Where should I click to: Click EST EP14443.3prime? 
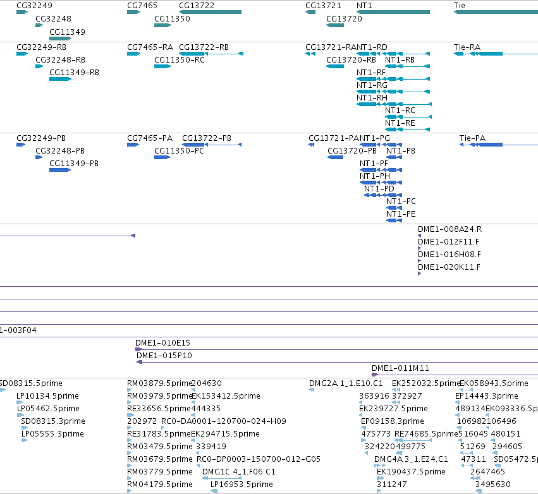487,396
